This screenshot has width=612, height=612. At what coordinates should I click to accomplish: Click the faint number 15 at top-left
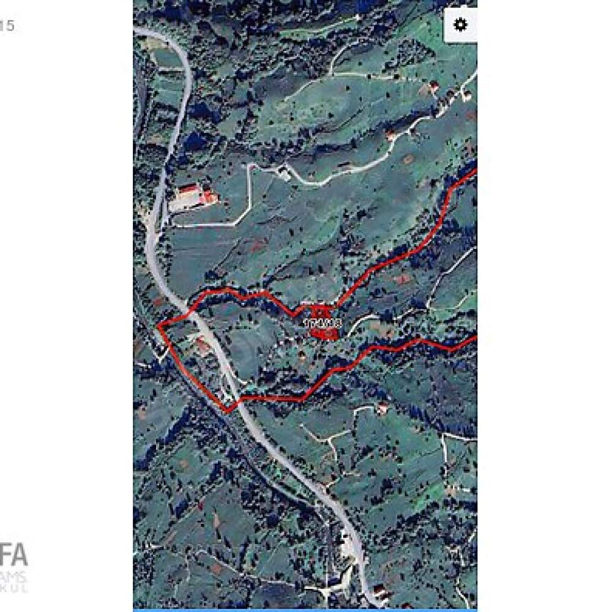point(7,26)
